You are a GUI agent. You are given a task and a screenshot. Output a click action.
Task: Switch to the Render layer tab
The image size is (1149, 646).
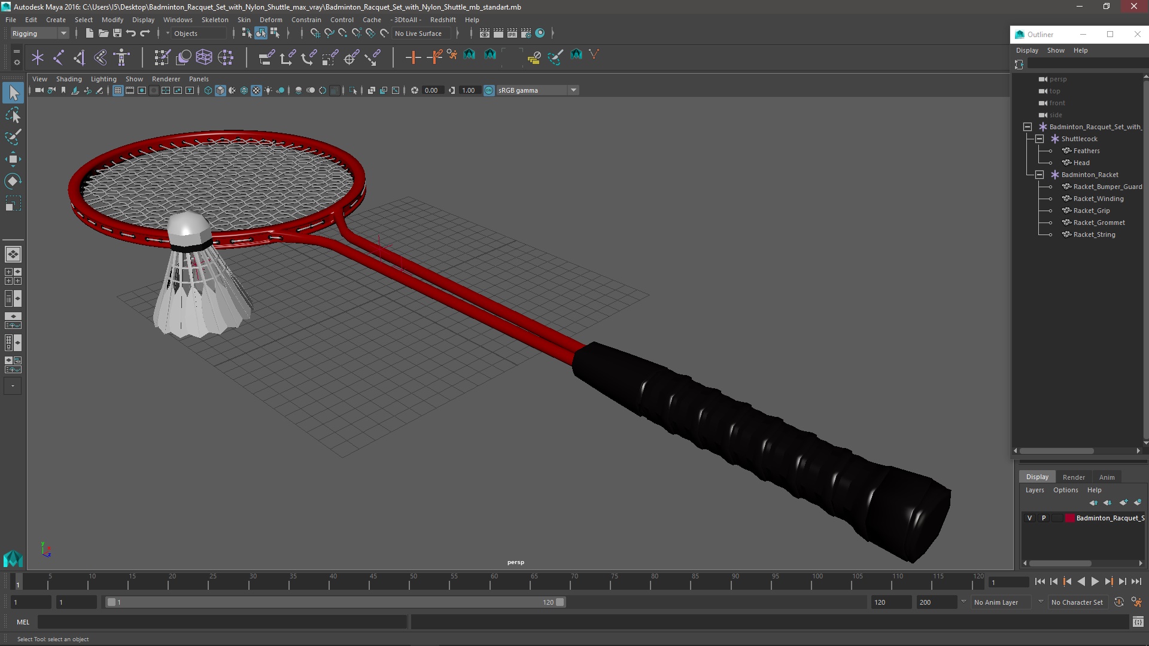pyautogui.click(x=1074, y=477)
